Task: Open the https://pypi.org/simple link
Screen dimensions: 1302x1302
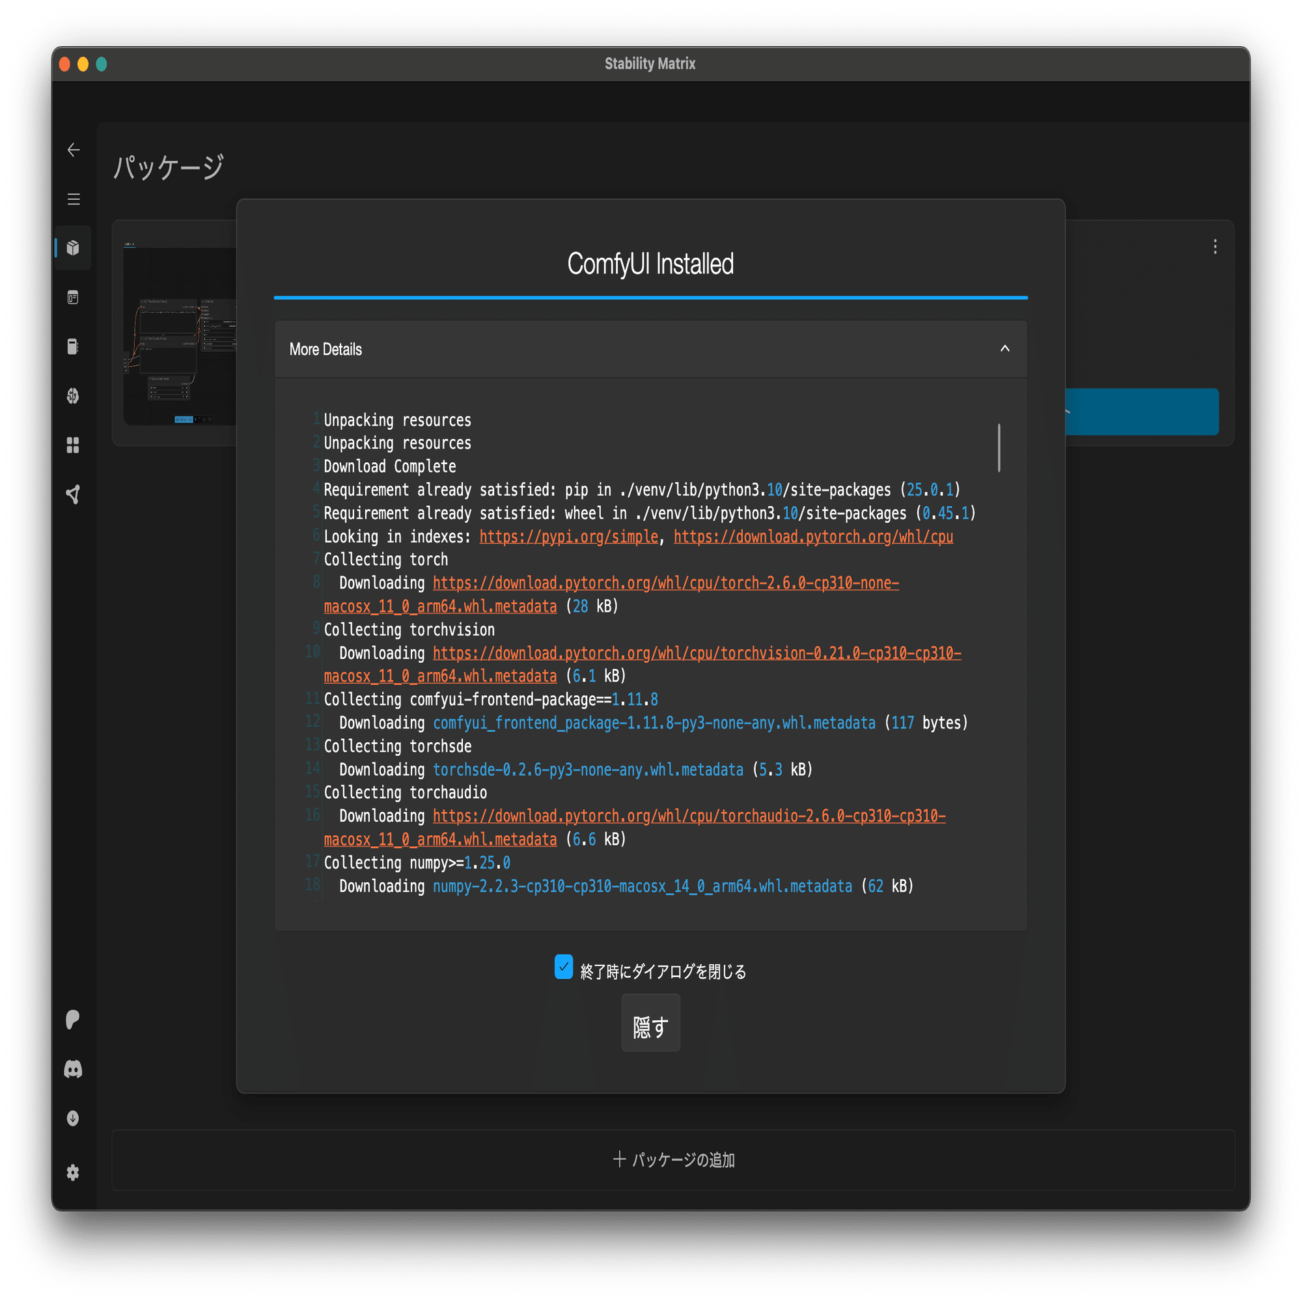Action: [x=569, y=536]
